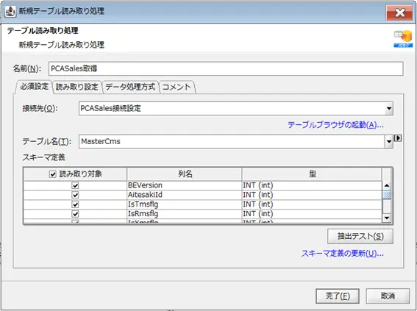417x311 pixels.
Task: Expand the テーブル名 dropdown arrow
Action: [389, 142]
